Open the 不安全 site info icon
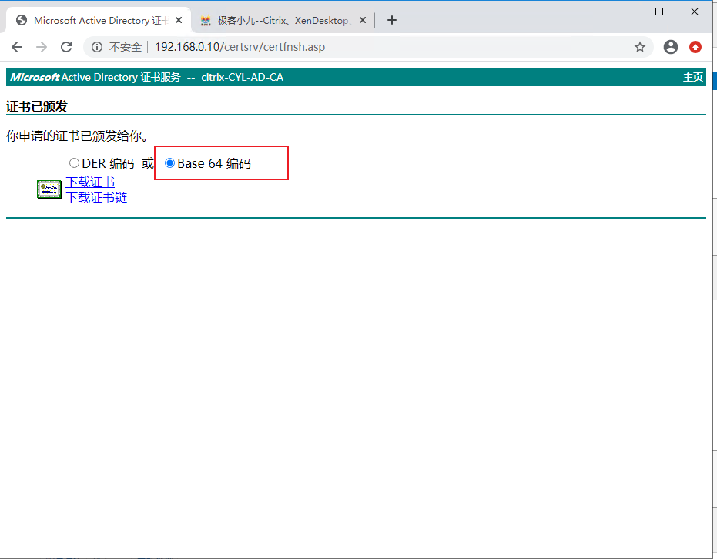The width and height of the screenshot is (717, 559). point(97,47)
